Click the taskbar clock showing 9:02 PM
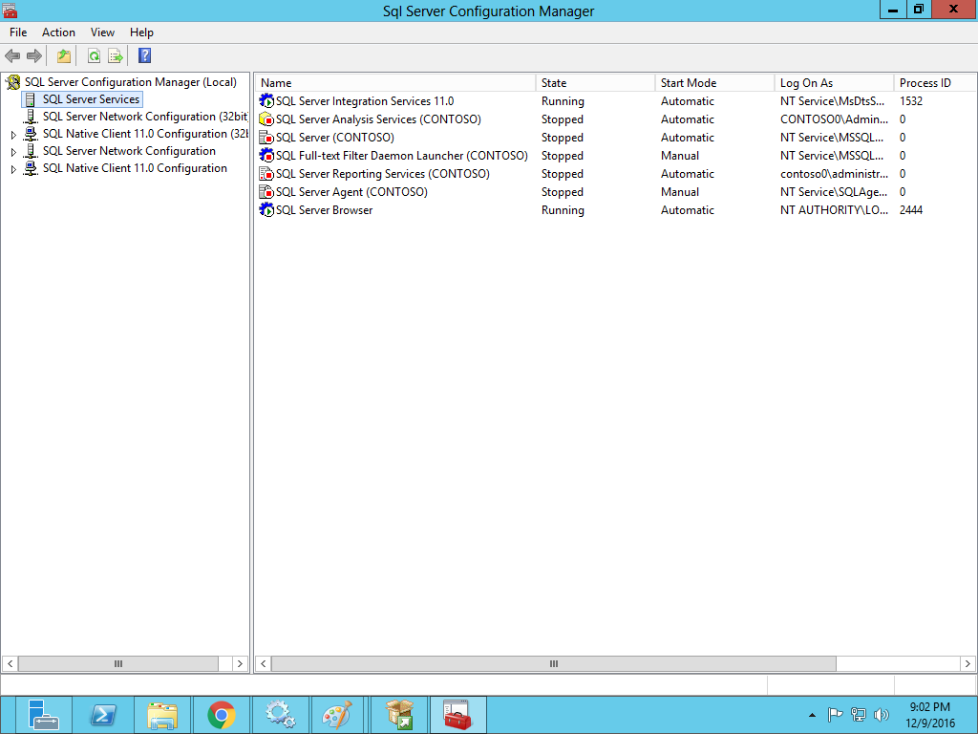Image resolution: width=978 pixels, height=734 pixels. point(930,715)
